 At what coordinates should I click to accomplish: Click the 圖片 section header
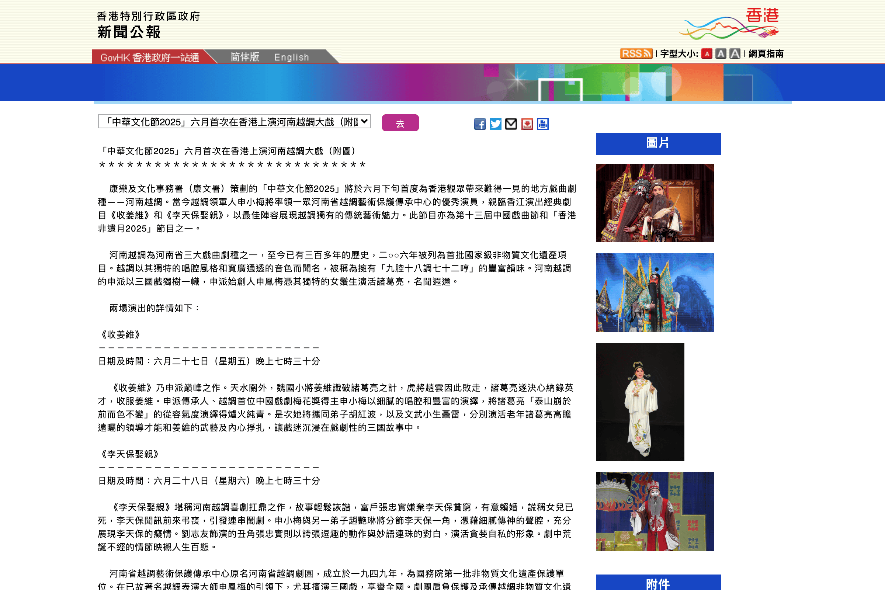tap(658, 144)
